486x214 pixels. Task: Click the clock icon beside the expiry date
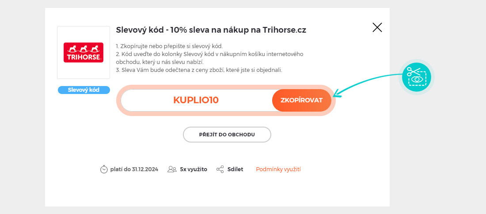coord(104,169)
